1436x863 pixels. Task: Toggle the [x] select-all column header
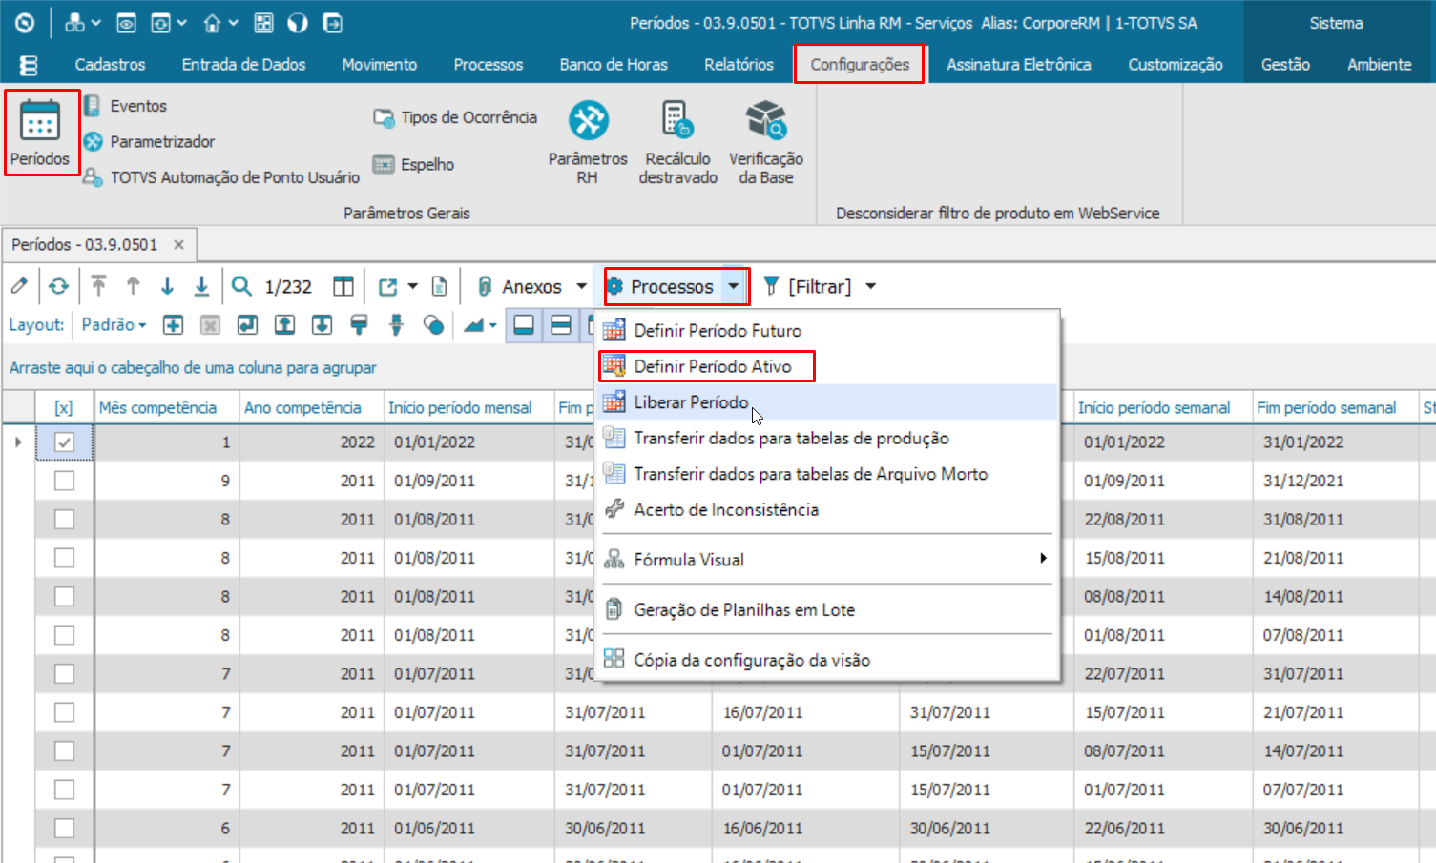coord(64,408)
